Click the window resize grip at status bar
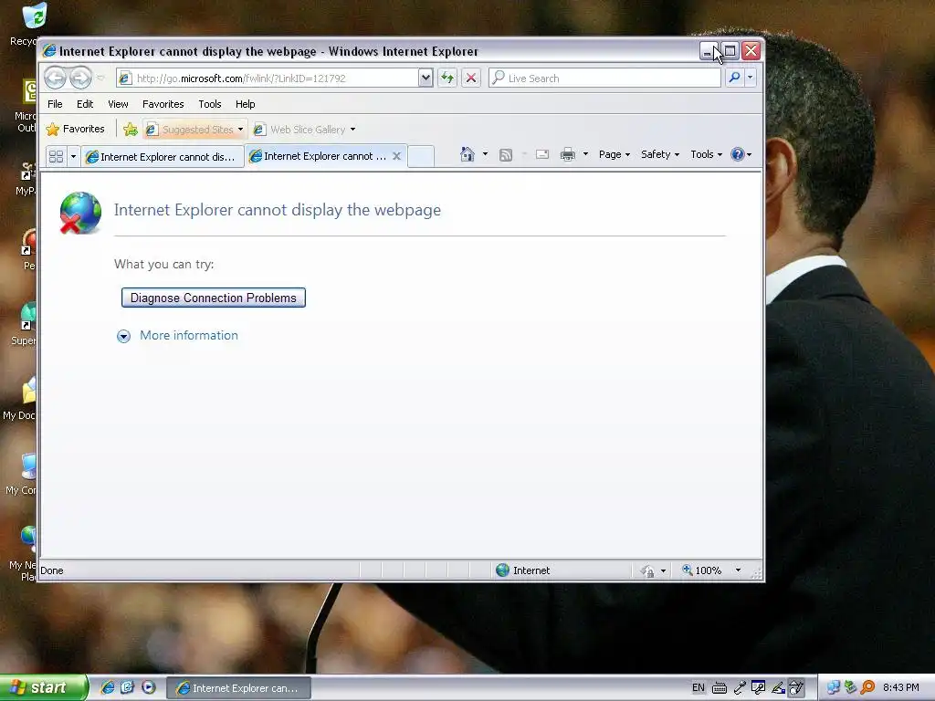Viewport: 935px width, 701px height. 756,572
